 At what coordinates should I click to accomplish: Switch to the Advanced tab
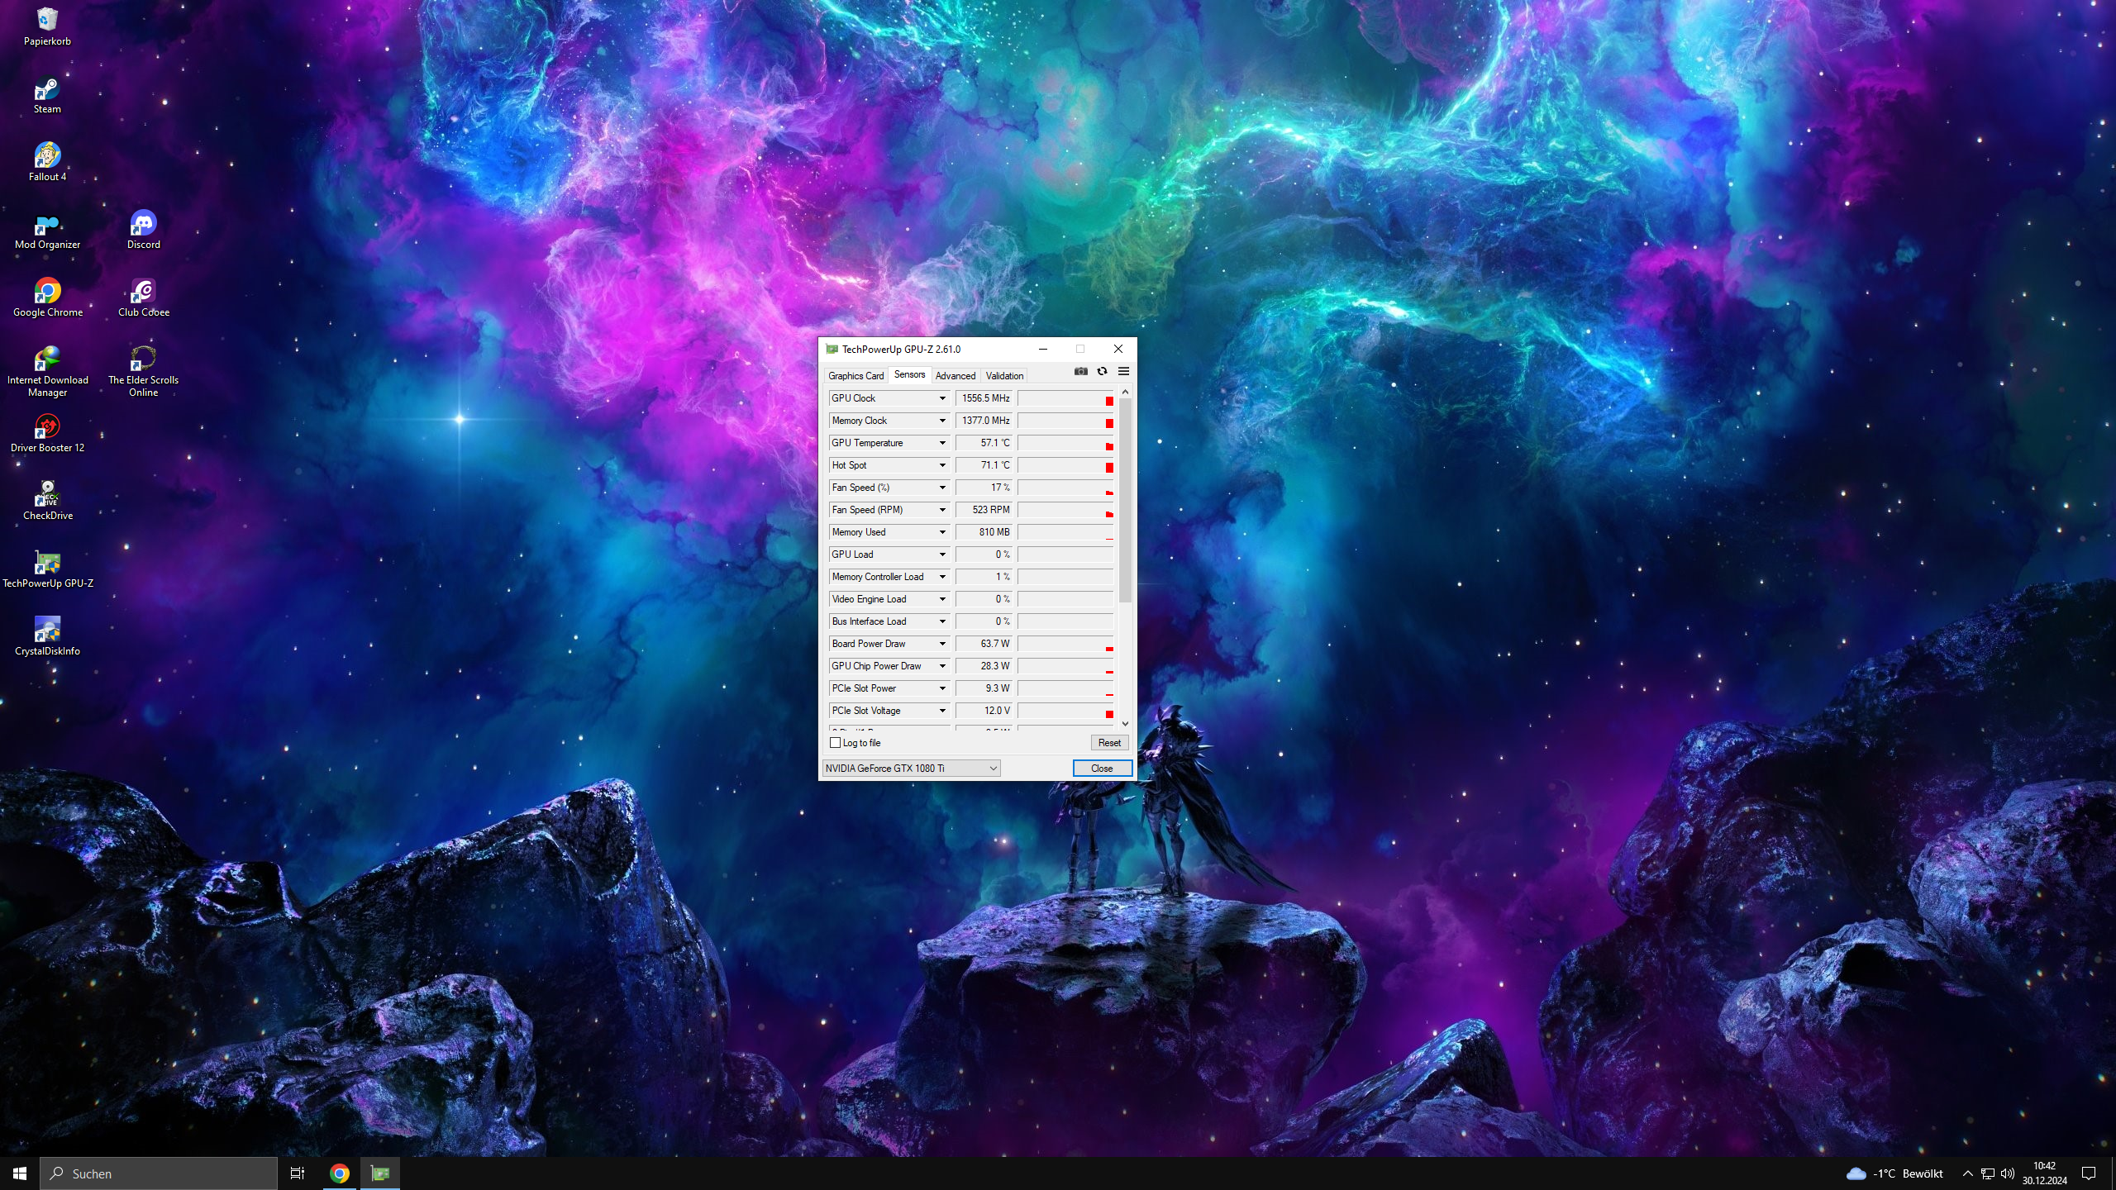pos(955,376)
